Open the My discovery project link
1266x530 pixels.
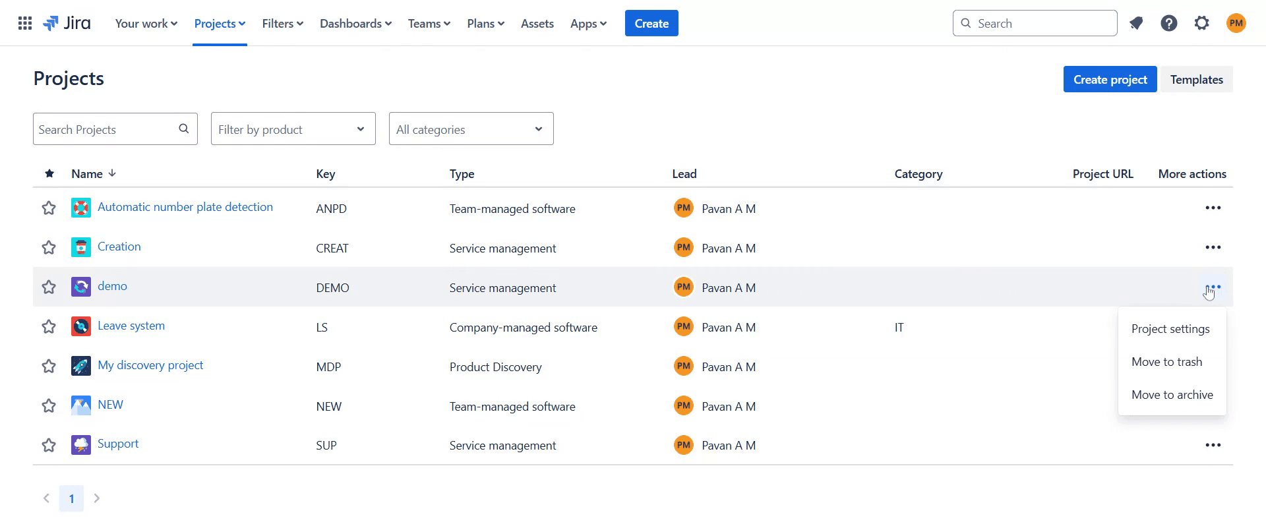150,365
